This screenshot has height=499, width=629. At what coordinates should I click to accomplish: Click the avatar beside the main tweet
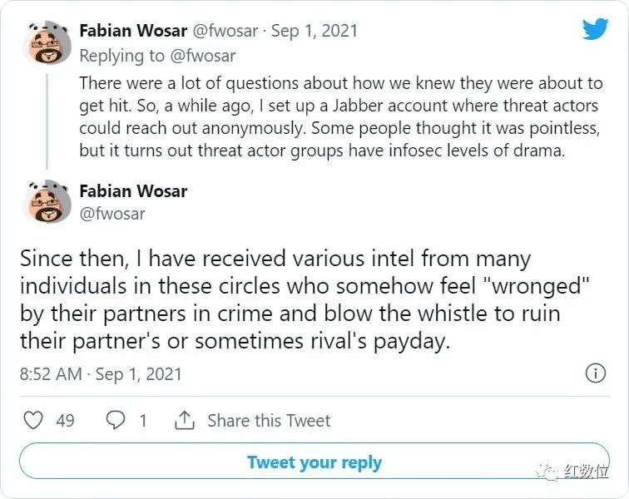coord(46,203)
